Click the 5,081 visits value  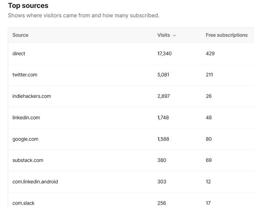(x=163, y=75)
